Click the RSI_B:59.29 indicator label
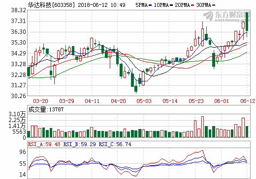This screenshot has width=256, height=179. click(x=80, y=144)
